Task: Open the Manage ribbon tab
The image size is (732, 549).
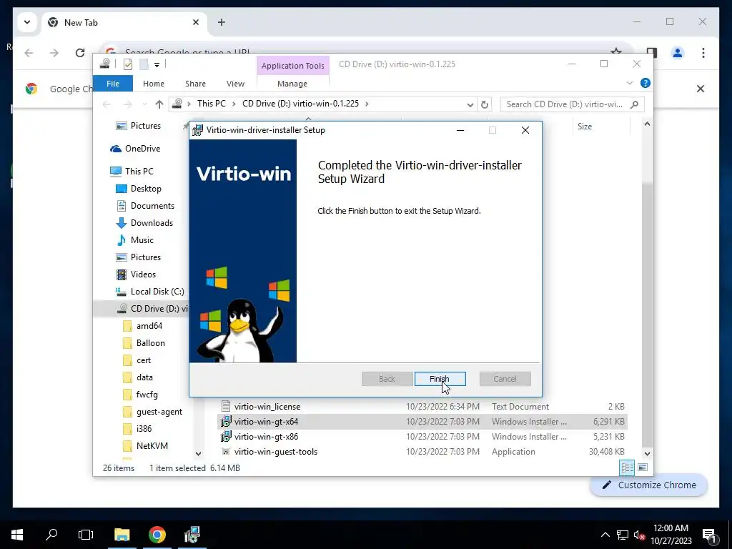Action: 292,84
